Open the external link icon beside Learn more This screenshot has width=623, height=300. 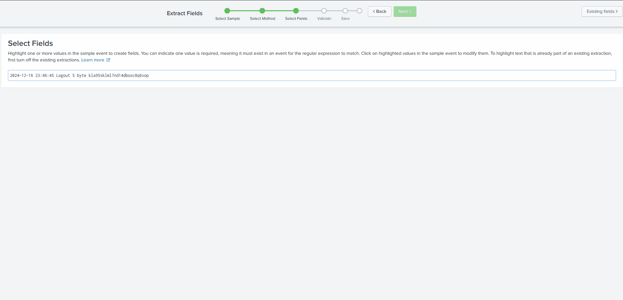(108, 60)
